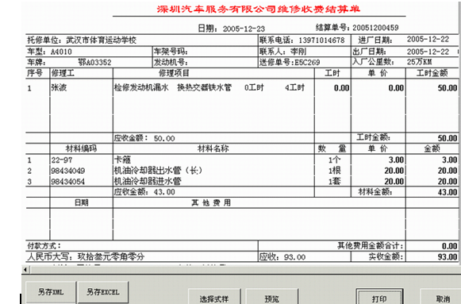The width and height of the screenshot is (461, 304).
Task: Select the red report title text
Action: [259, 9]
